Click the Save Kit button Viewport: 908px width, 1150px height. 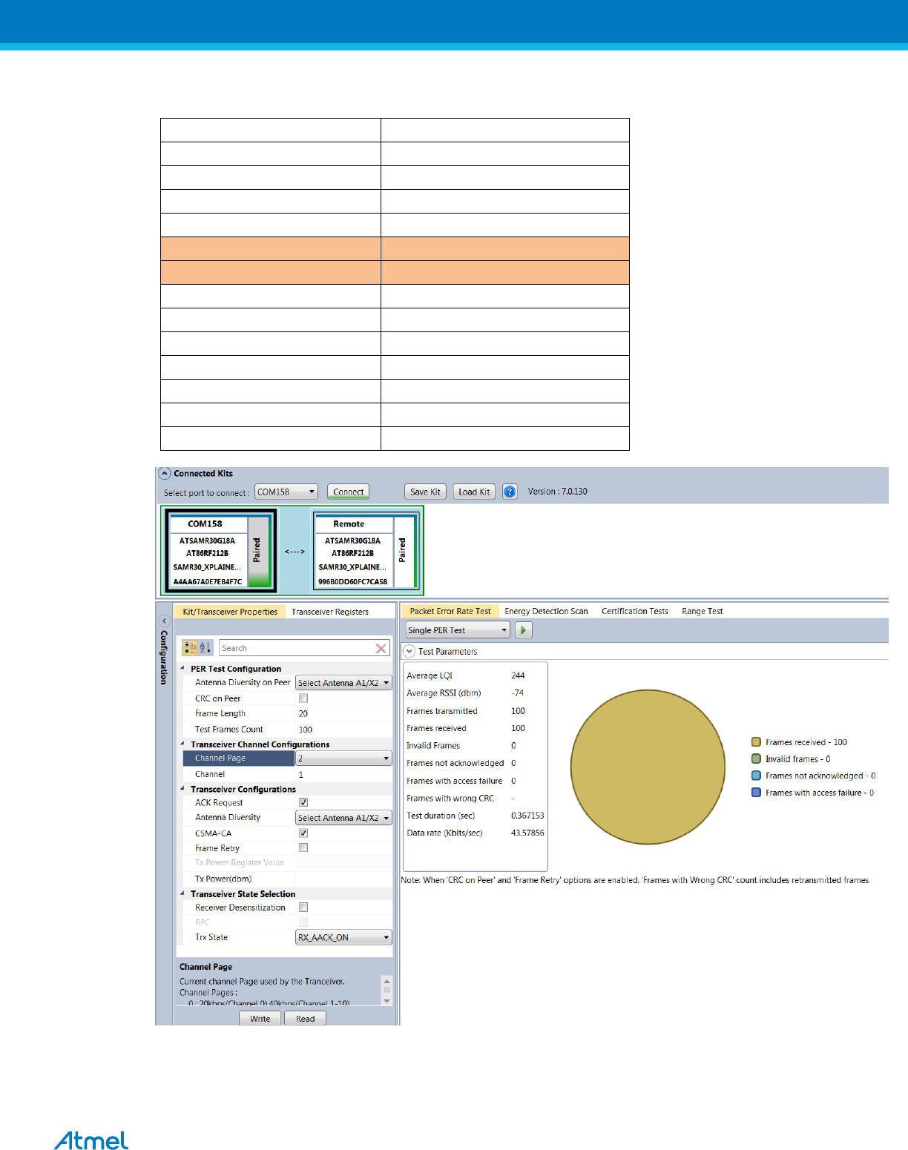click(x=425, y=492)
